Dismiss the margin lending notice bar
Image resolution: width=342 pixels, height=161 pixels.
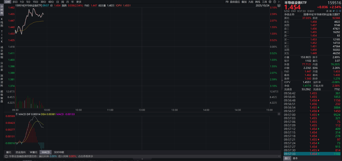coord(278,156)
